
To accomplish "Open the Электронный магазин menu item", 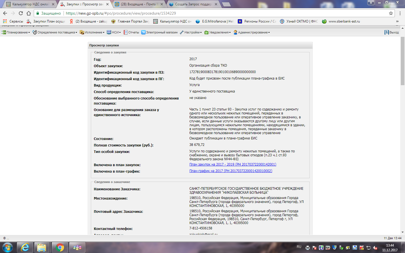I will [x=159, y=32].
